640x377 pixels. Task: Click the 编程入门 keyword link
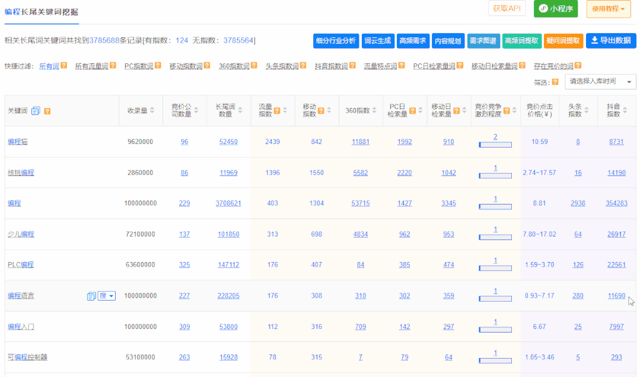coord(21,327)
